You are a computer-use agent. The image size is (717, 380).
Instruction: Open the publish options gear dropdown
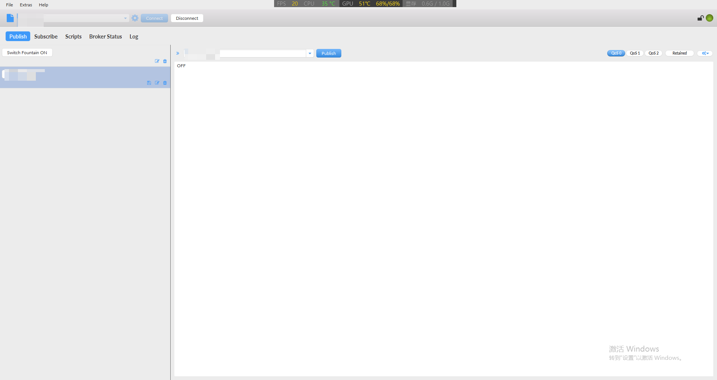tap(705, 53)
